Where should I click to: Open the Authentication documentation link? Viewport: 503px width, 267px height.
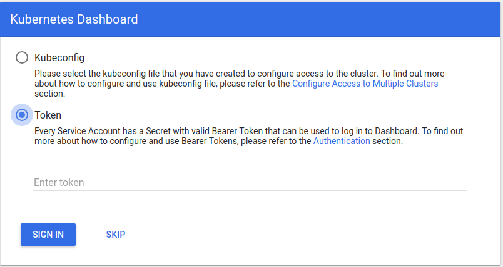click(342, 141)
